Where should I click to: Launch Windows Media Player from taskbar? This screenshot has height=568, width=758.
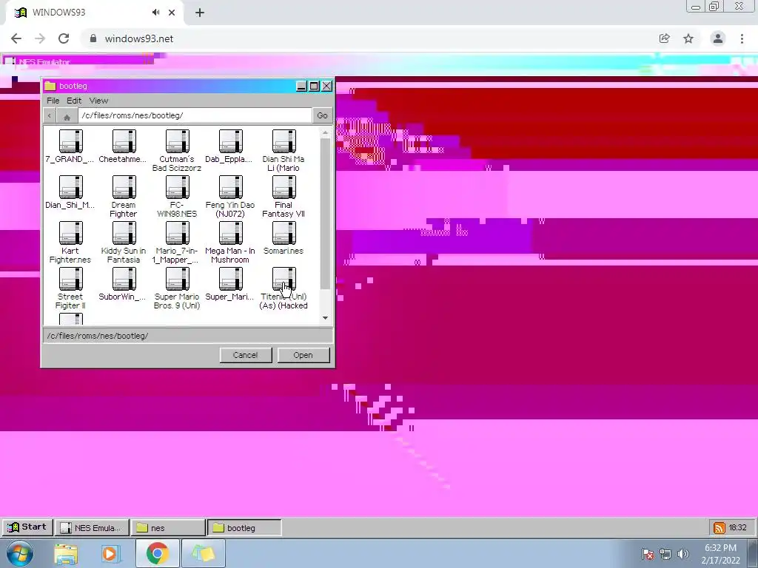coord(110,554)
